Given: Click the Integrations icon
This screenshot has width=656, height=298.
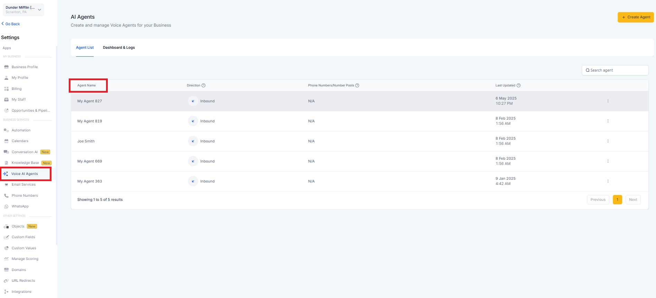Looking at the screenshot, I should 6,292.
